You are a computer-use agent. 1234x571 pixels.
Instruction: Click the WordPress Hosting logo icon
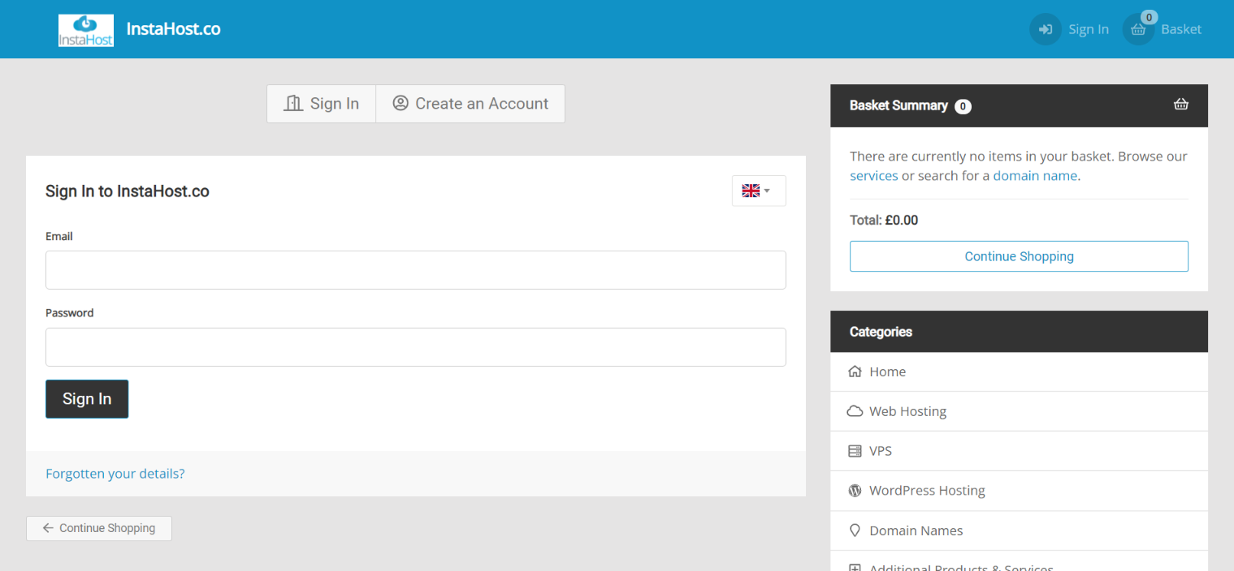(x=855, y=491)
